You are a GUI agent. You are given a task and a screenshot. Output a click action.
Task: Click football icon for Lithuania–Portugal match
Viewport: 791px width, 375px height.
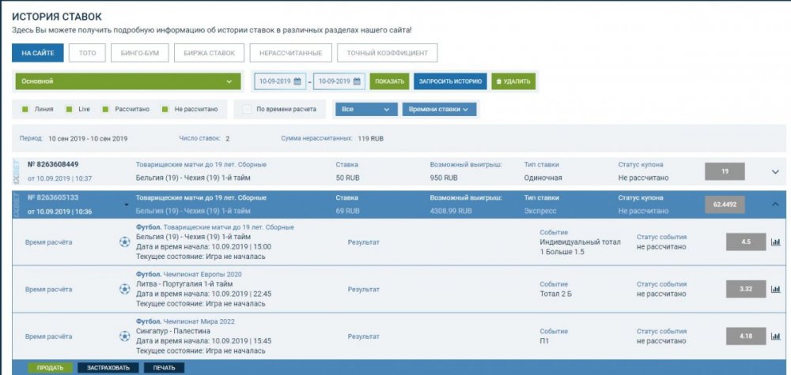125,289
